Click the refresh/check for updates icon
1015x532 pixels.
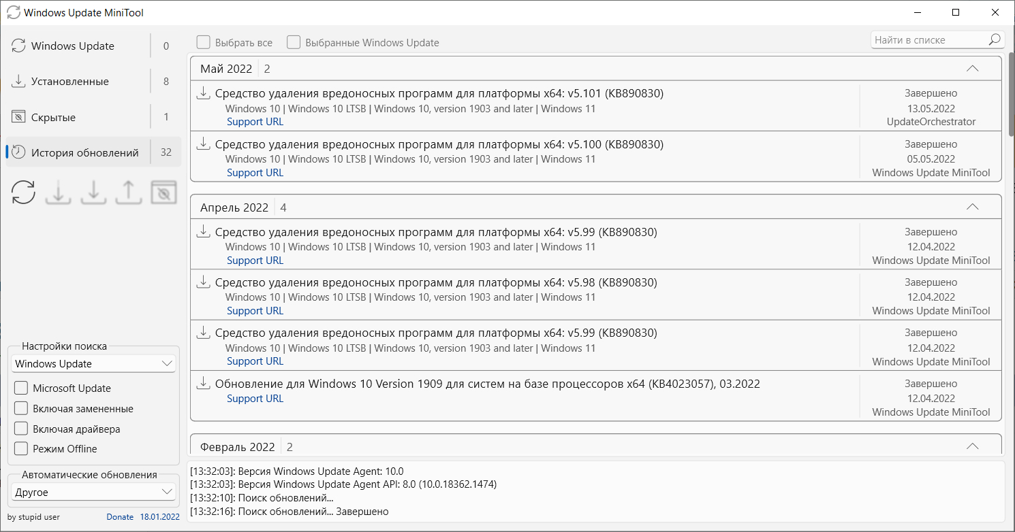[x=24, y=193]
